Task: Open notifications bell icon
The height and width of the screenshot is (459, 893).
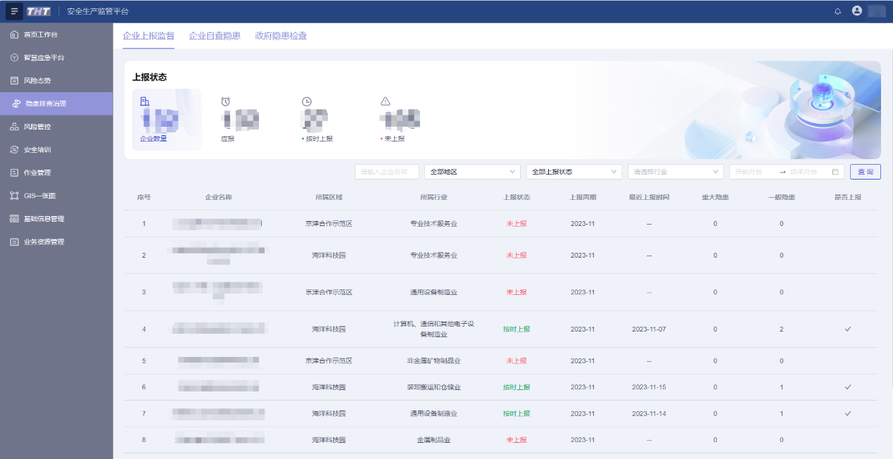Action: coord(837,11)
